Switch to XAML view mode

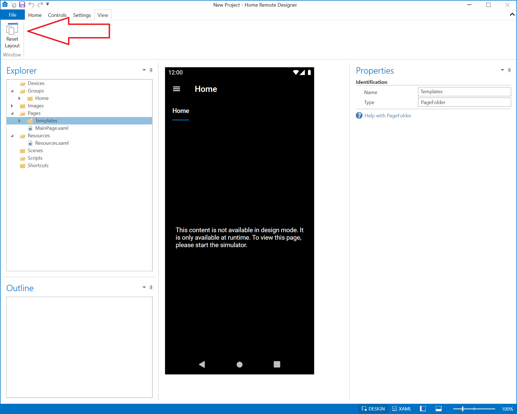point(402,409)
